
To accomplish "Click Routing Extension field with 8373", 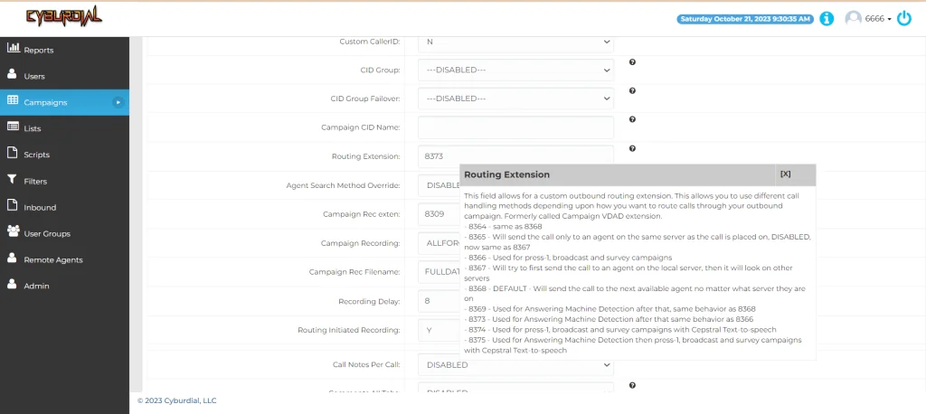I will click(515, 155).
